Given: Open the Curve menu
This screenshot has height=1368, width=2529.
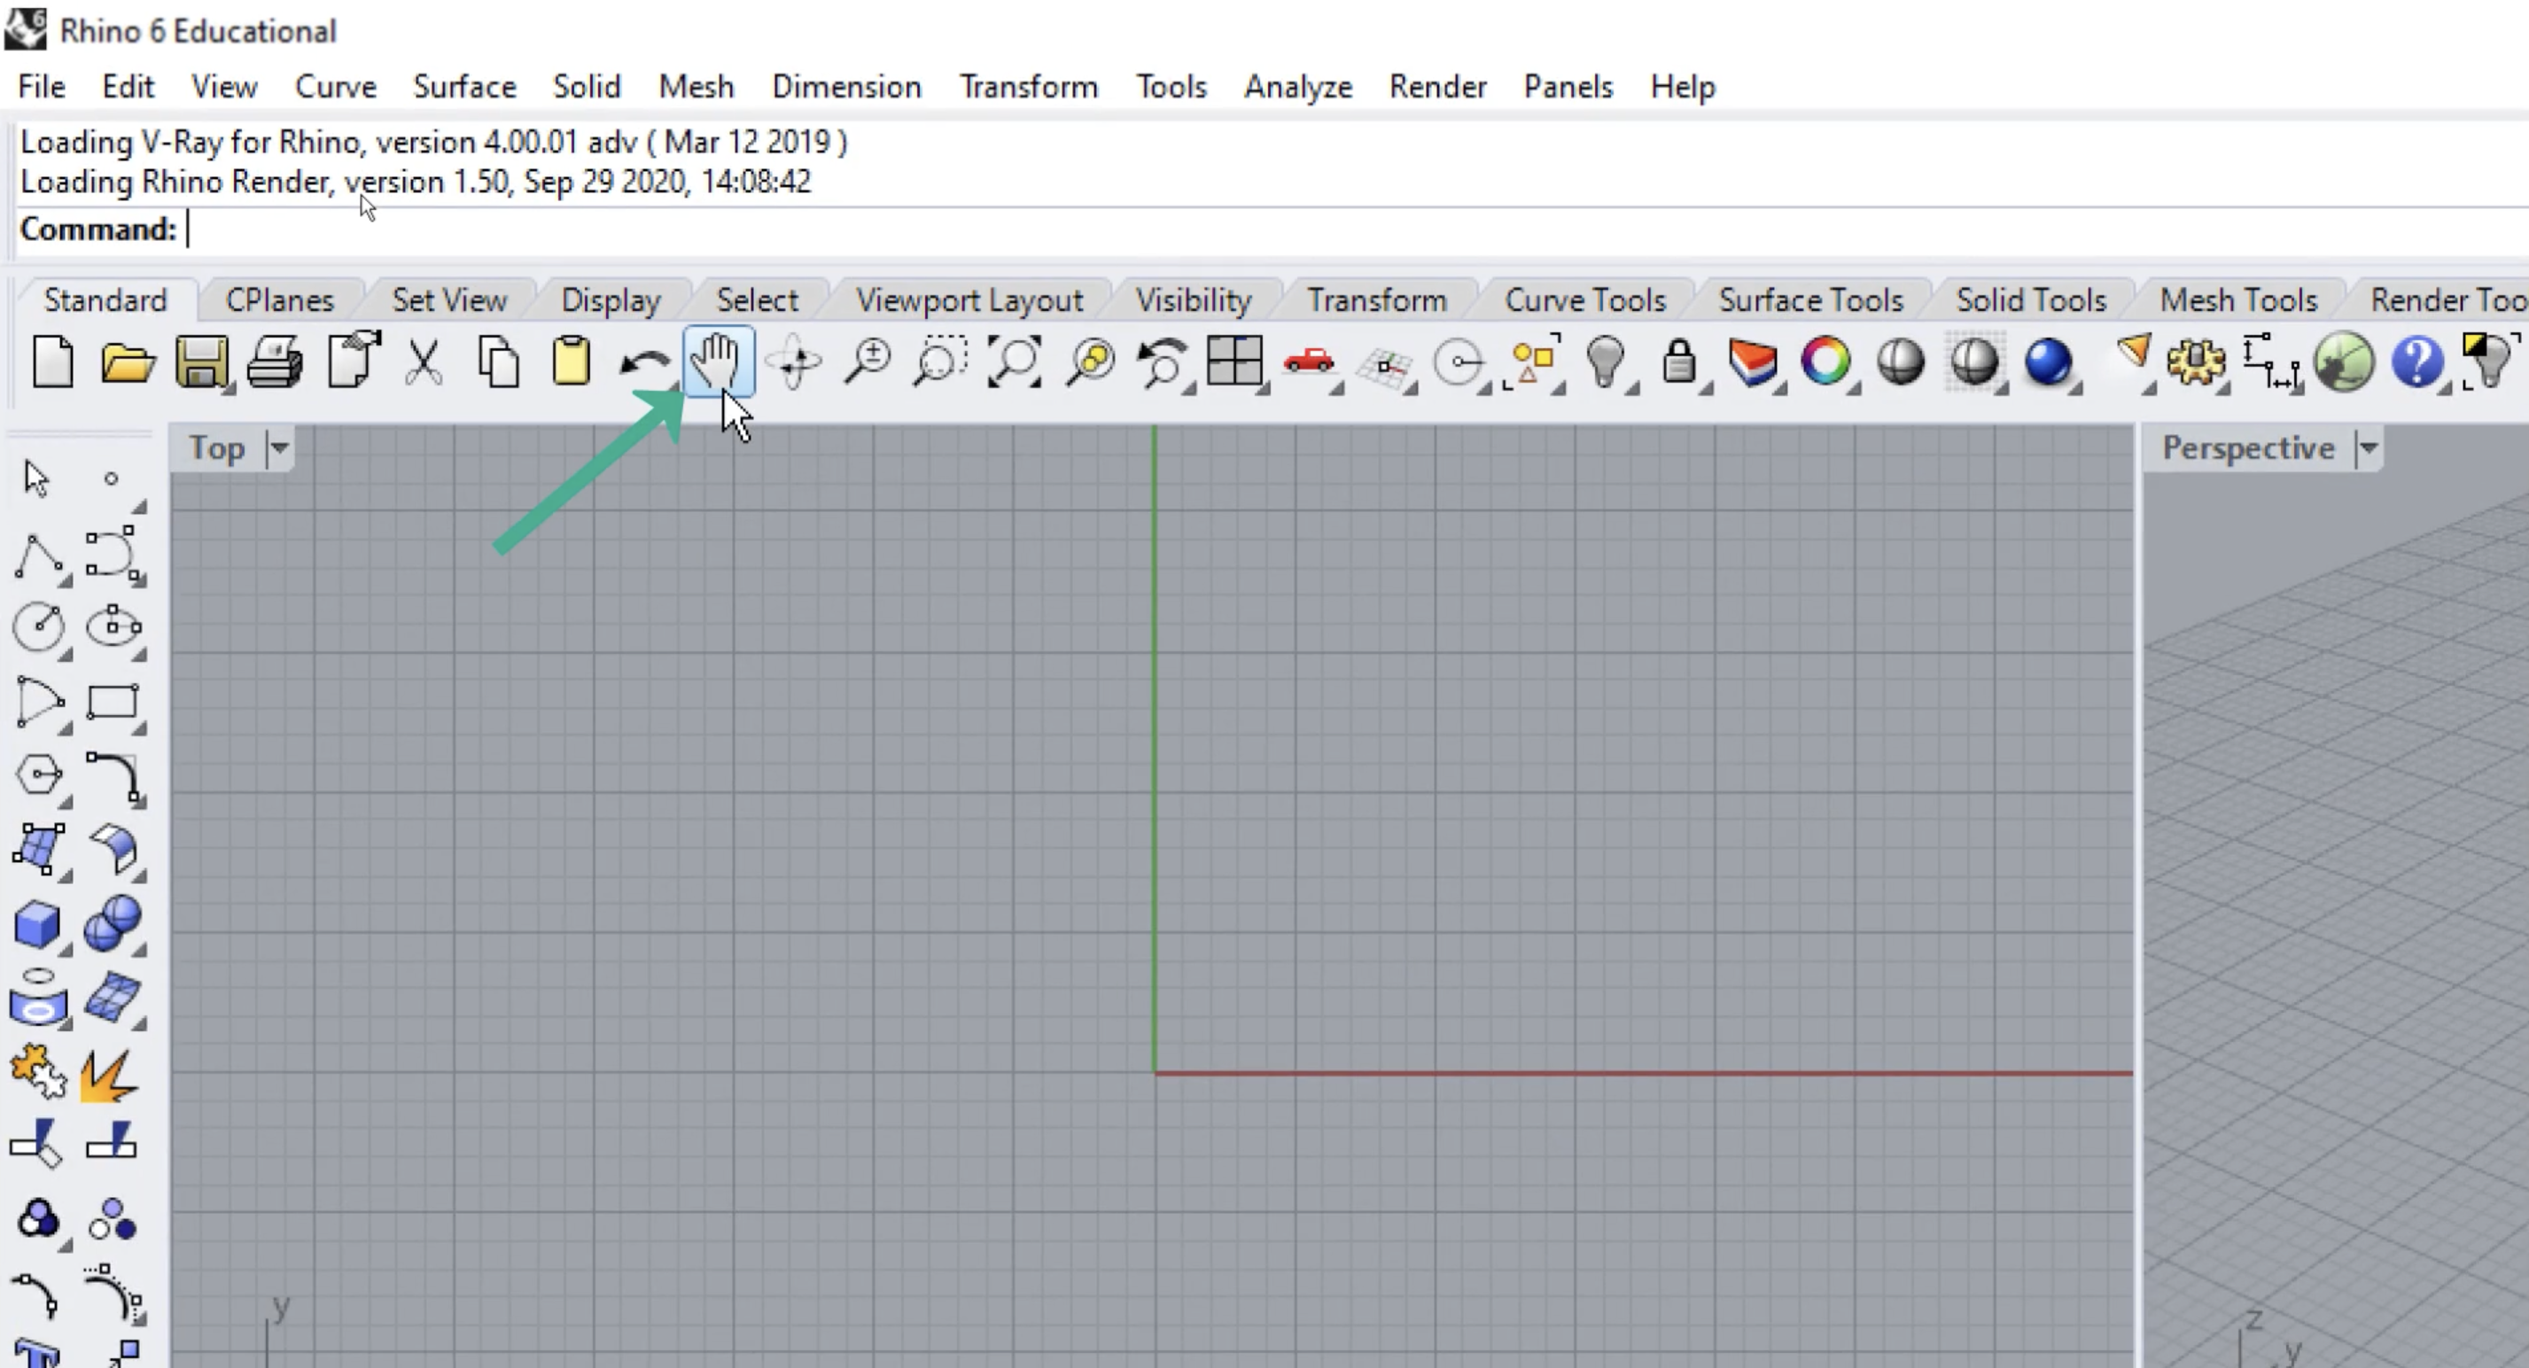Looking at the screenshot, I should pyautogui.click(x=336, y=86).
